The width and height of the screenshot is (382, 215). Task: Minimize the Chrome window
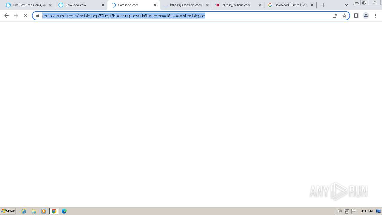pos(357,3)
